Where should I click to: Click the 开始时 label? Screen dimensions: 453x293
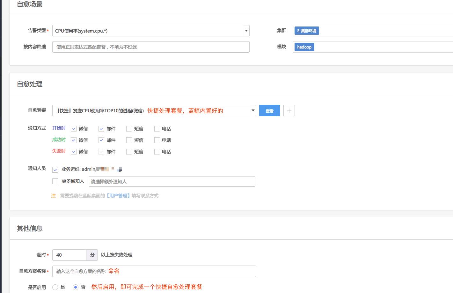coord(59,128)
